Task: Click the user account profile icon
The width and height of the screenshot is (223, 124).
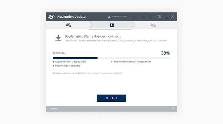Action: [x=109, y=17]
